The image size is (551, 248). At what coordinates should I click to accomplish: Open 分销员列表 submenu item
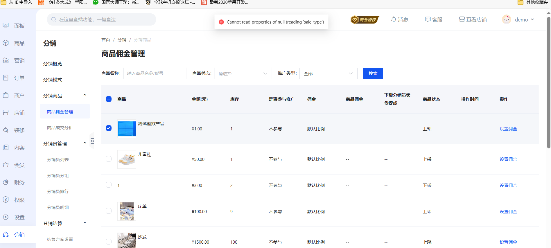tap(58, 159)
